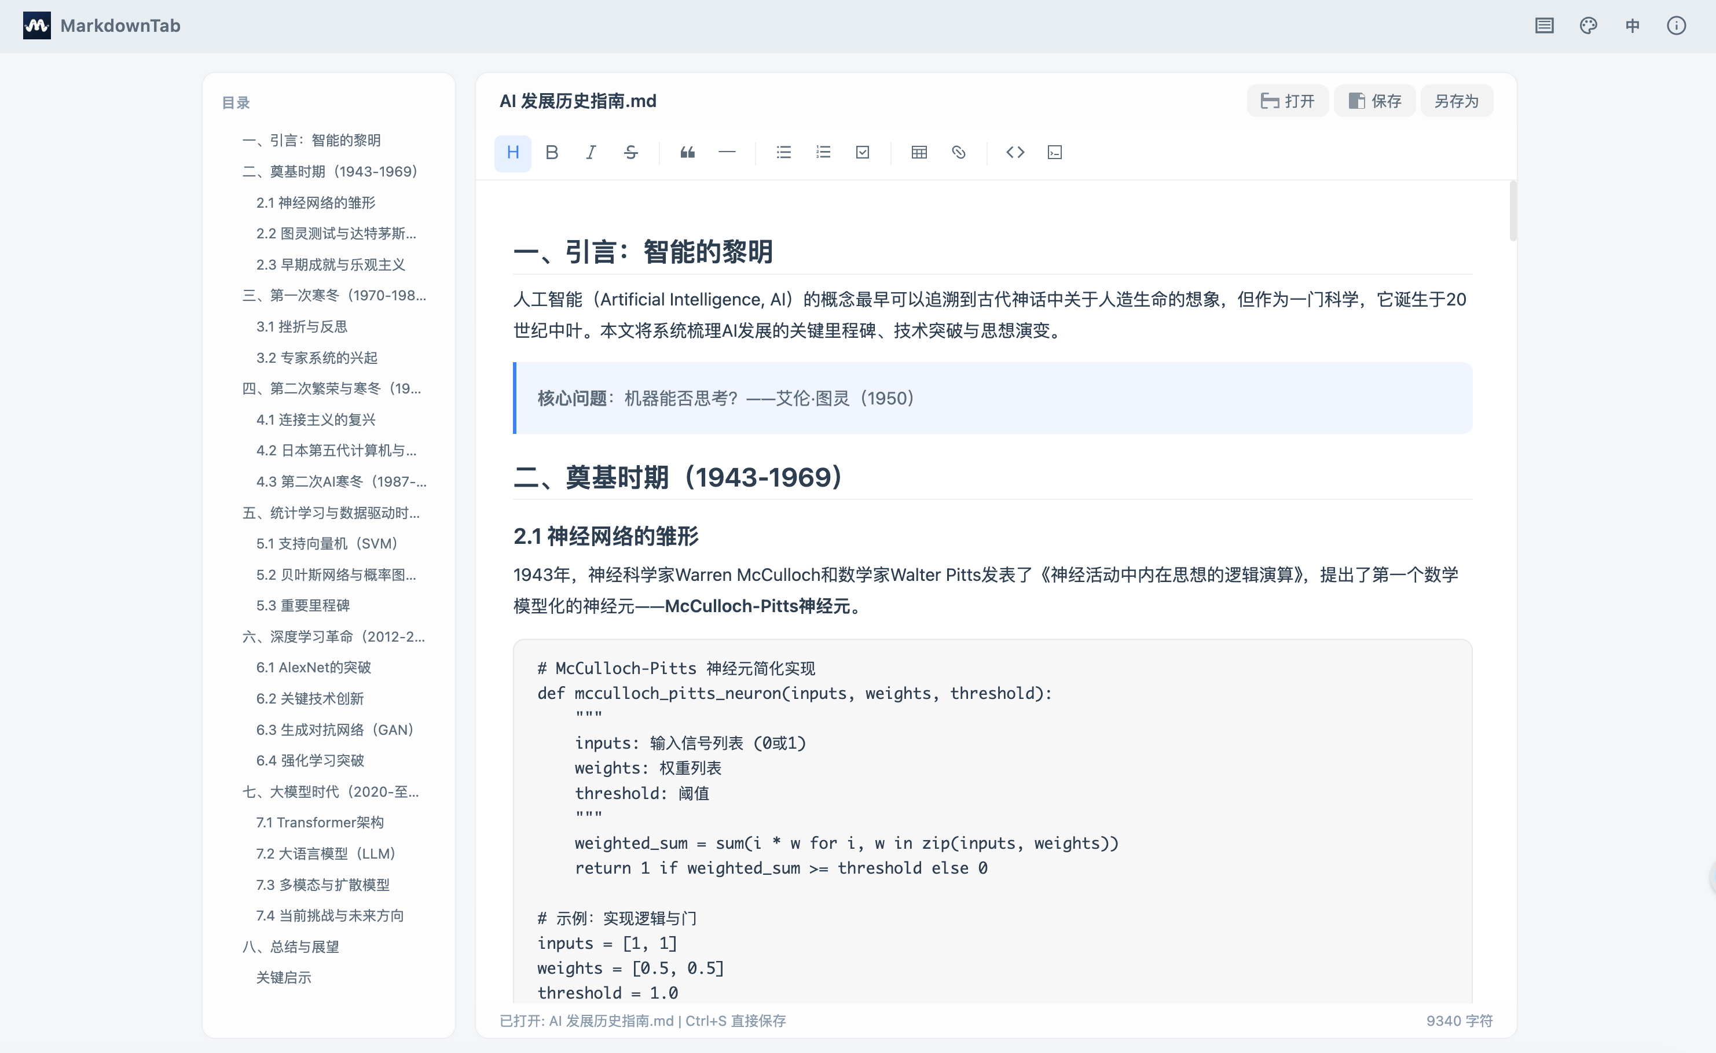The width and height of the screenshot is (1716, 1053).
Task: Insert a table
Action: point(919,153)
